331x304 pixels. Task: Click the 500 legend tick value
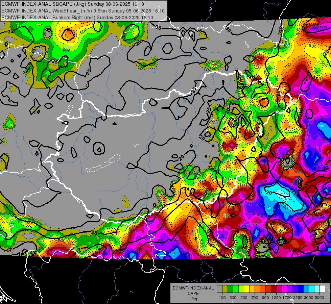coord(244,298)
